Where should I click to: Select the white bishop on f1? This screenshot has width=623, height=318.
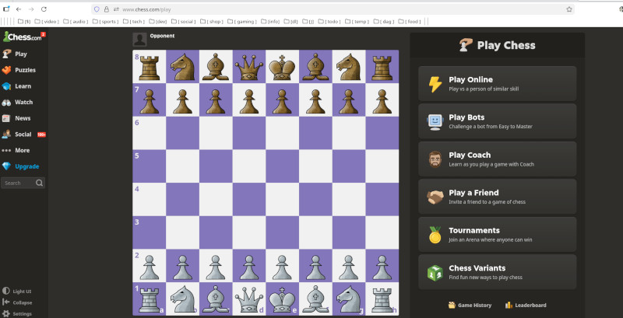point(315,299)
